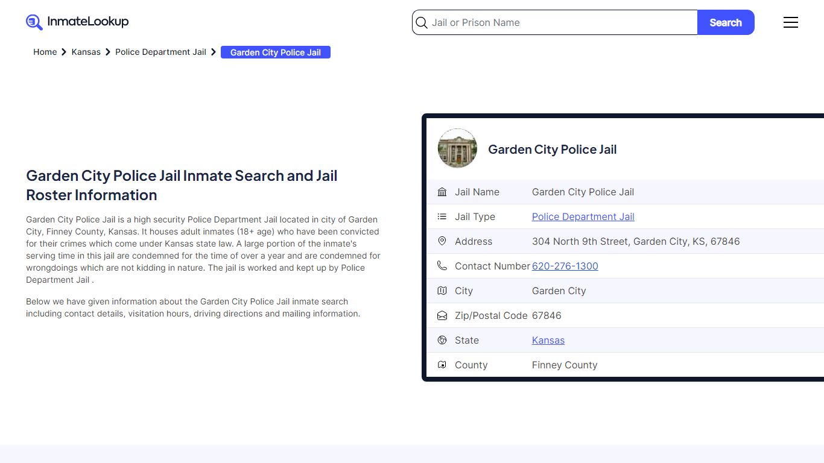The image size is (824, 463).
Task: Open the Kansas breadcrumb link
Action: point(86,52)
